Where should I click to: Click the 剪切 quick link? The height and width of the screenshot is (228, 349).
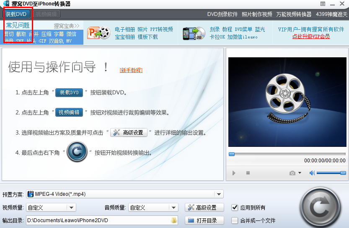coord(9,34)
